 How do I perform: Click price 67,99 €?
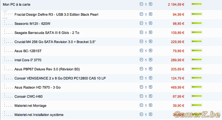(x=178, y=96)
